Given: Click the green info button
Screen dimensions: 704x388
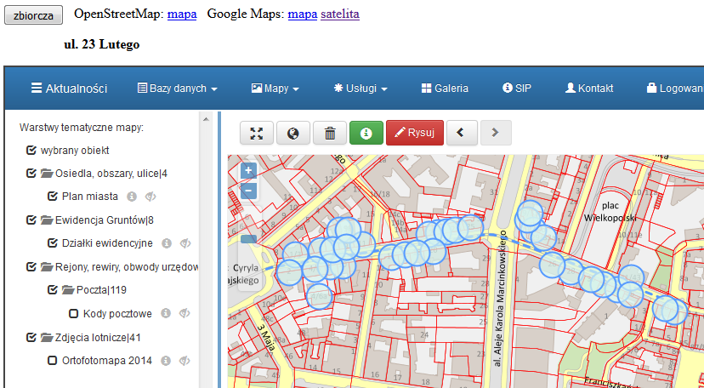Looking at the screenshot, I should (366, 134).
